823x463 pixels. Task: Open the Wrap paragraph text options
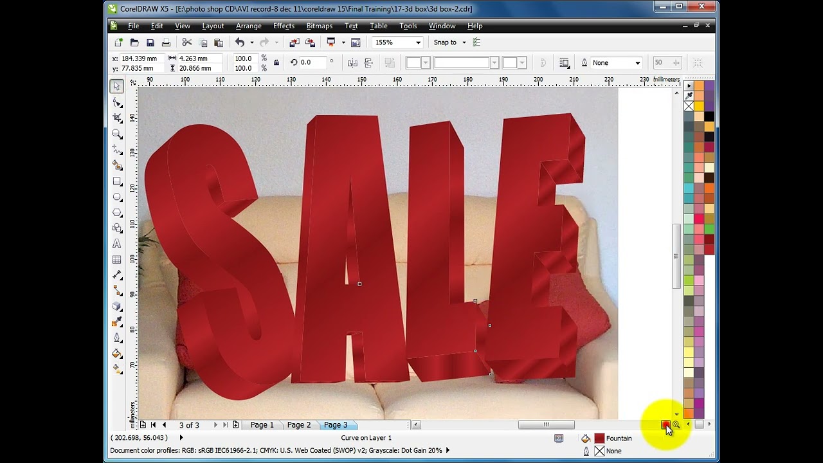click(x=565, y=62)
